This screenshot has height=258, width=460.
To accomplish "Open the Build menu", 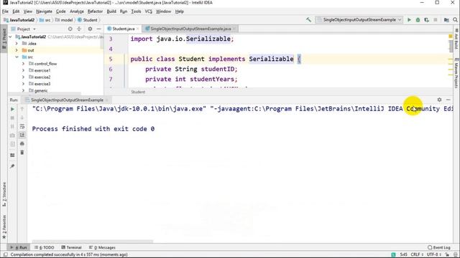I will pos(111,11).
